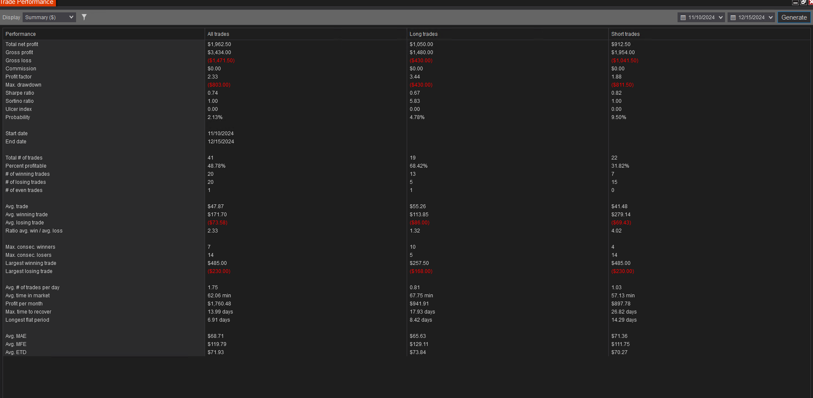Viewport: 813px width, 398px height.
Task: Select the Gross profit row label
Action: (x=19, y=52)
